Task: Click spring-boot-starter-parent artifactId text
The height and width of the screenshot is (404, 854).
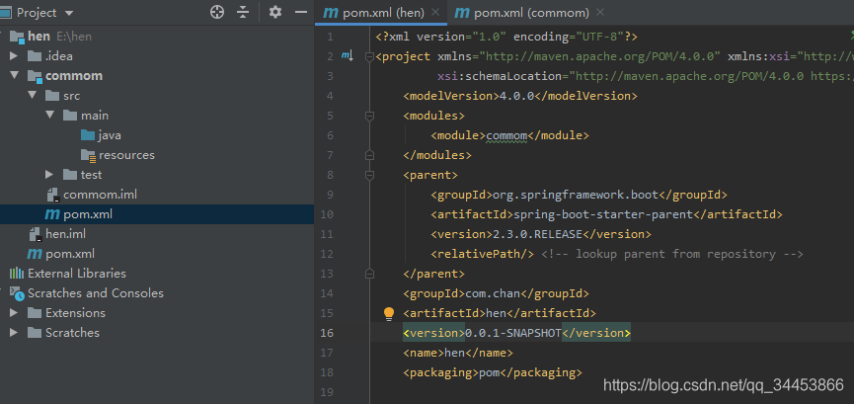Action: click(x=603, y=214)
